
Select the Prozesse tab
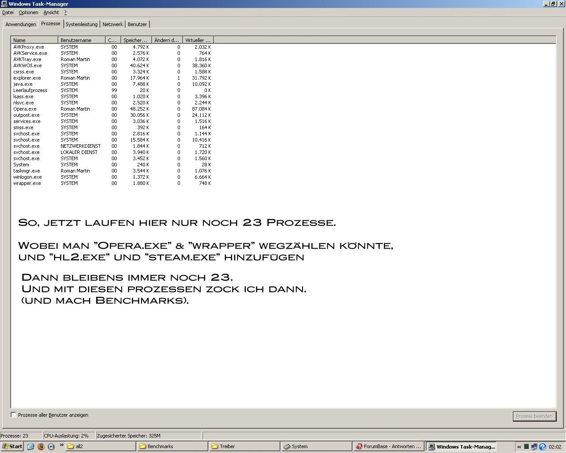[51, 23]
